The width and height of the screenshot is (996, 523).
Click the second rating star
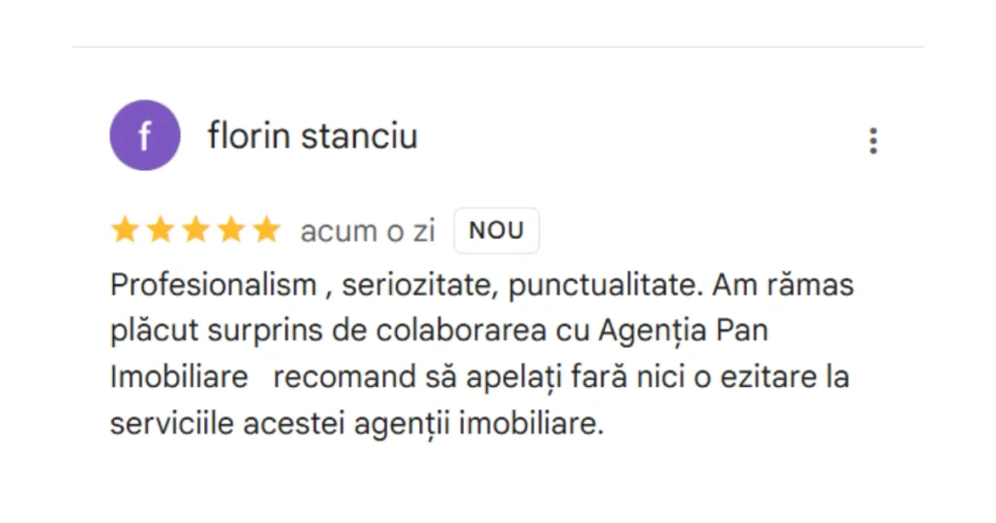[160, 230]
